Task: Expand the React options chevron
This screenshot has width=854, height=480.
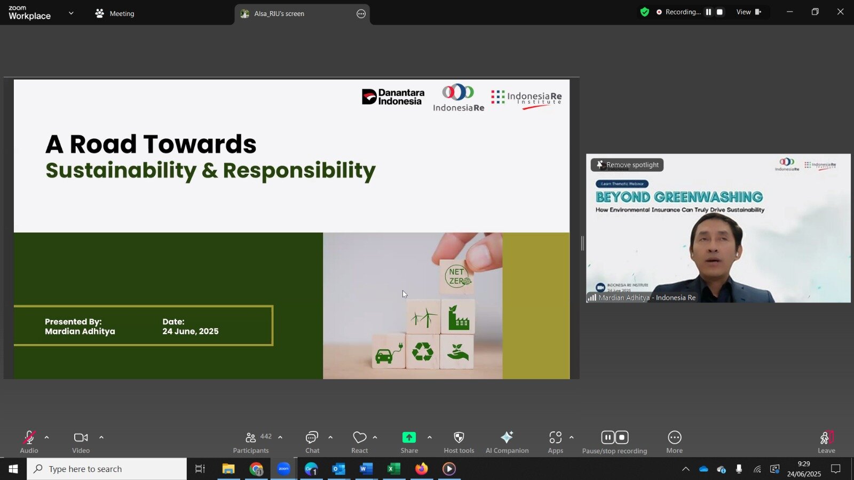Action: click(375, 437)
